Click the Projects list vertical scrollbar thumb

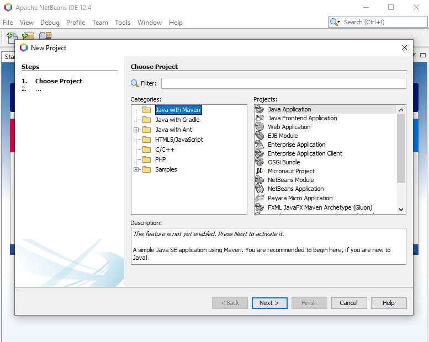click(x=401, y=148)
